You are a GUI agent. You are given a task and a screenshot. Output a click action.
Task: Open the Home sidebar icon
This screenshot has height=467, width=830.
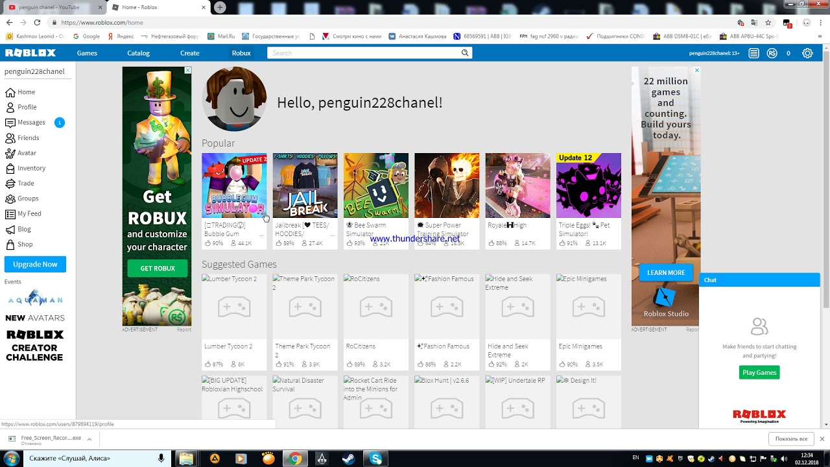pos(10,92)
